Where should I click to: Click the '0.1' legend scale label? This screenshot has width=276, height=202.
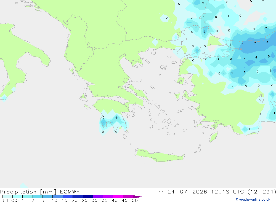[x=5, y=200]
